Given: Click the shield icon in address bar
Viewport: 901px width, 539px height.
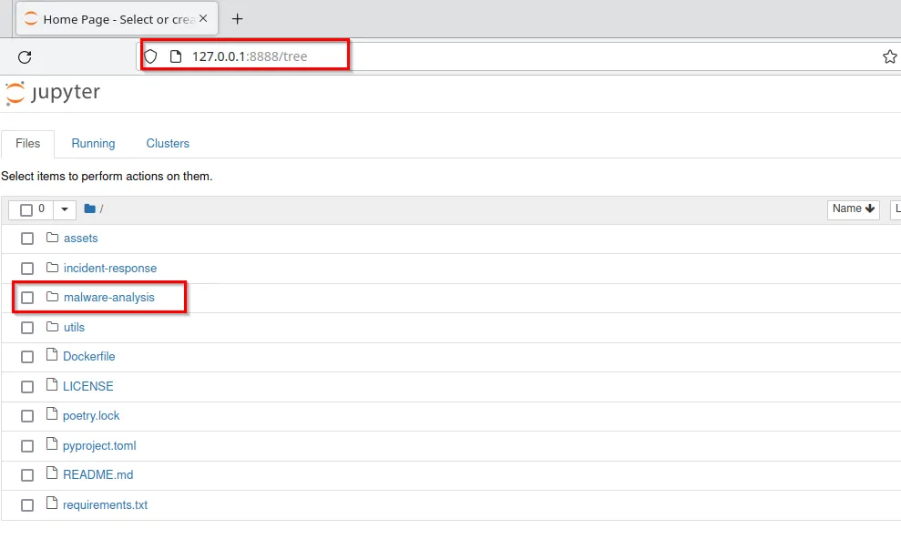Looking at the screenshot, I should coord(151,56).
